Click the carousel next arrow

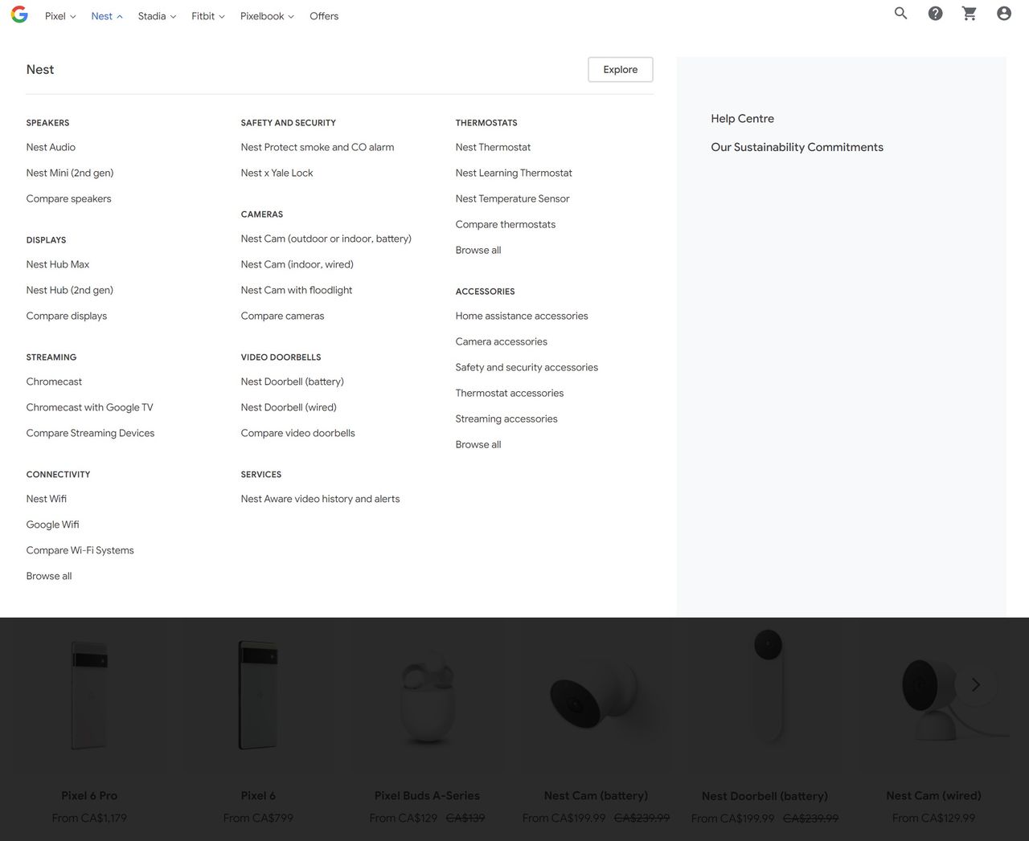click(x=976, y=684)
